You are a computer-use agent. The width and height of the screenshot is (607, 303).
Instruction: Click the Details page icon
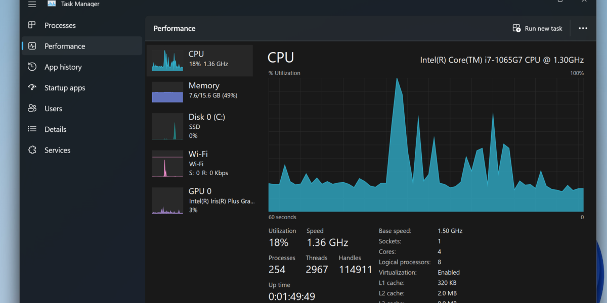31,129
